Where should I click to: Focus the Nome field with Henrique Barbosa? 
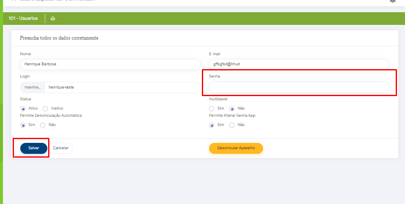[110, 64]
